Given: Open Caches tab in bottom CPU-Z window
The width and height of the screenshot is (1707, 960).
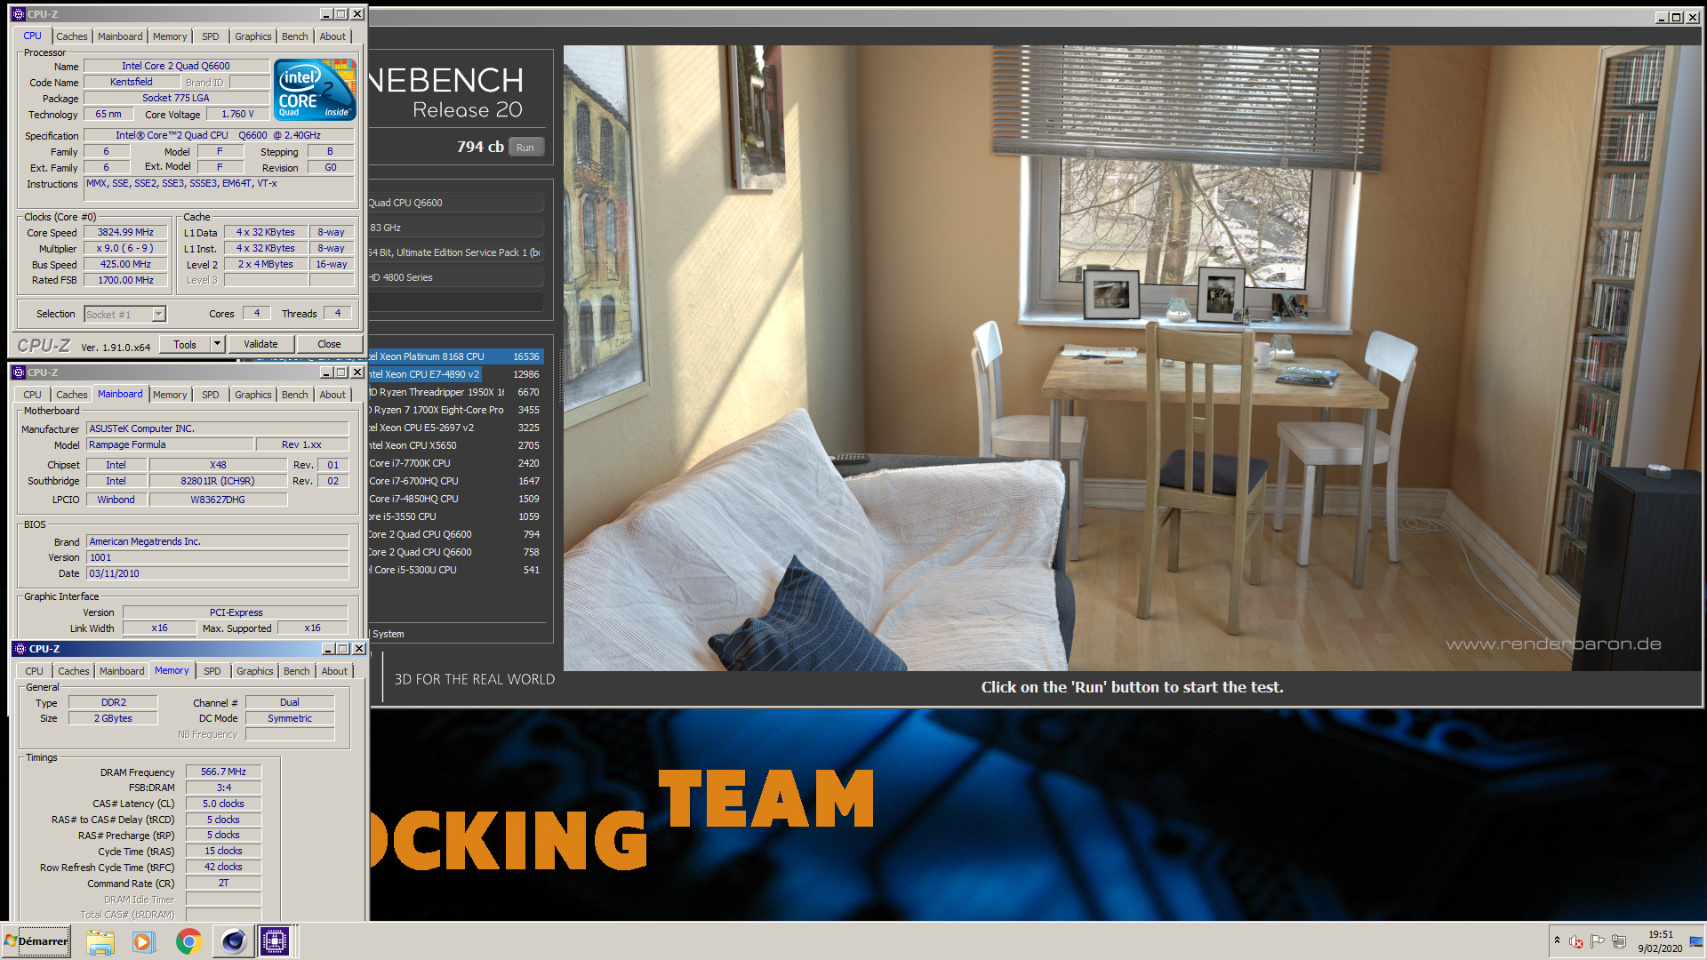Looking at the screenshot, I should click(x=74, y=671).
